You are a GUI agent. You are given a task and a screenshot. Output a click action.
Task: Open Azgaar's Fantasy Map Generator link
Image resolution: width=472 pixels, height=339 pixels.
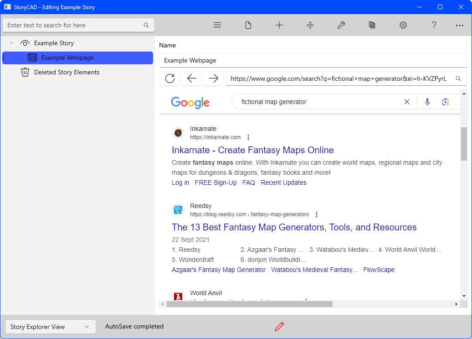(219, 270)
